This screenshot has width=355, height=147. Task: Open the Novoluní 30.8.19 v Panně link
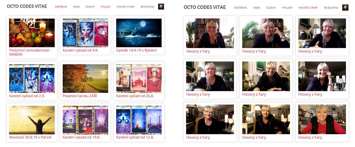click(30, 137)
